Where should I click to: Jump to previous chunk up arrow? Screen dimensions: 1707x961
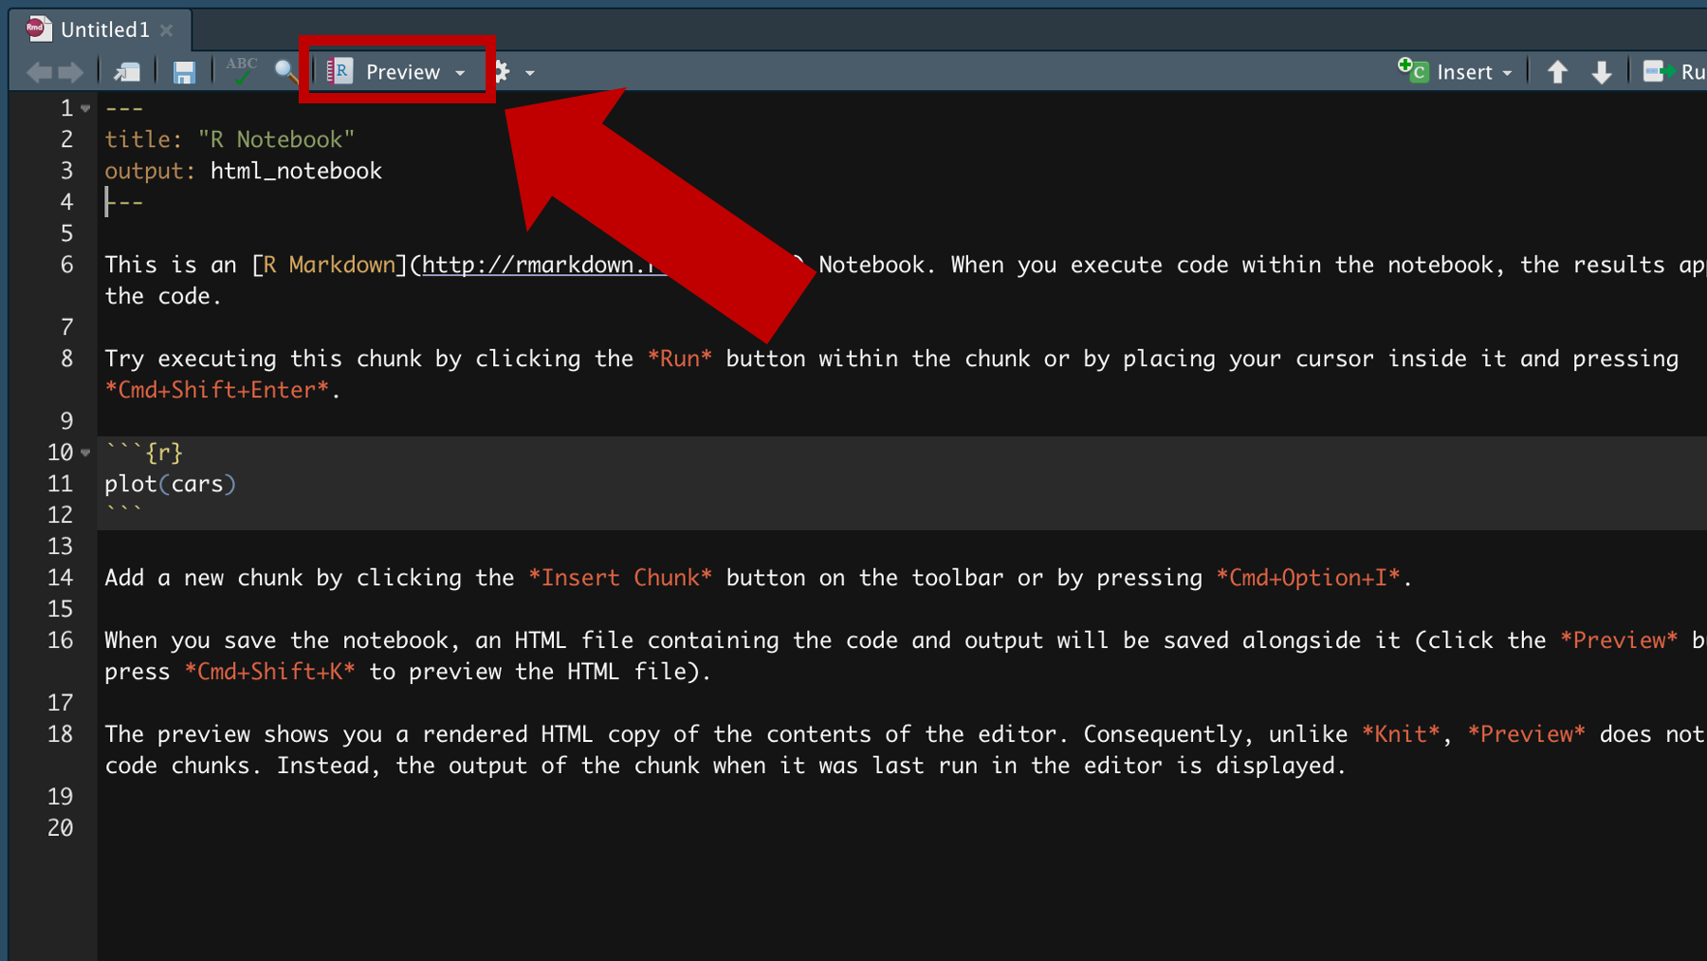[x=1557, y=72]
